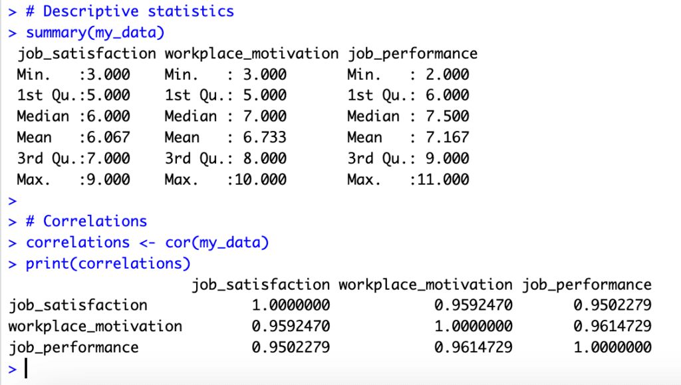This screenshot has height=385, width=681.
Task: Click workplace_motivation row label in correlation matrix
Action: tap(95, 326)
